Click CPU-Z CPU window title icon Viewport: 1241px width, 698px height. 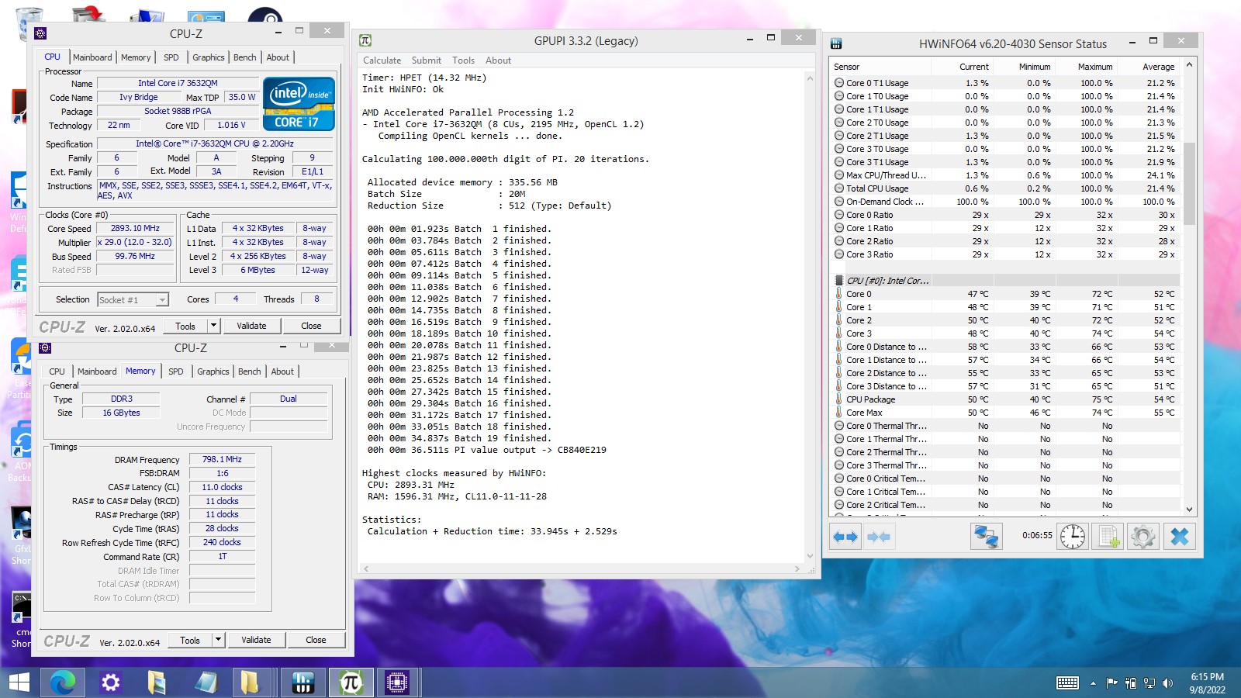41,33
